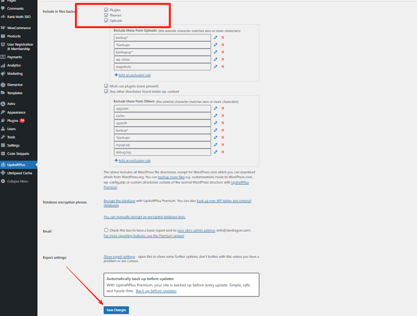Delete the 'backup*' Uploads exclusion rule
This screenshot has width=417, height=316.
pos(223,37)
